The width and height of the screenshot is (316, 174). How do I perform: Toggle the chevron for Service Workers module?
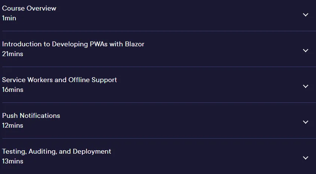(305, 86)
